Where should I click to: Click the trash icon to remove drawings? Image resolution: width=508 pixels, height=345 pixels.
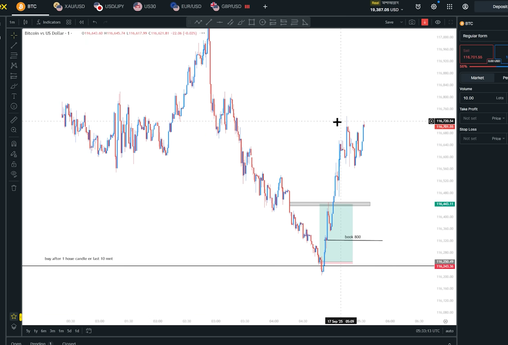coord(14,188)
